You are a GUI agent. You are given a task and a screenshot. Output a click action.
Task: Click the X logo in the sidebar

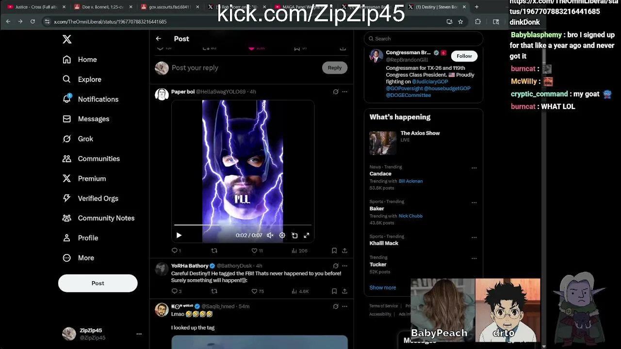(67, 39)
